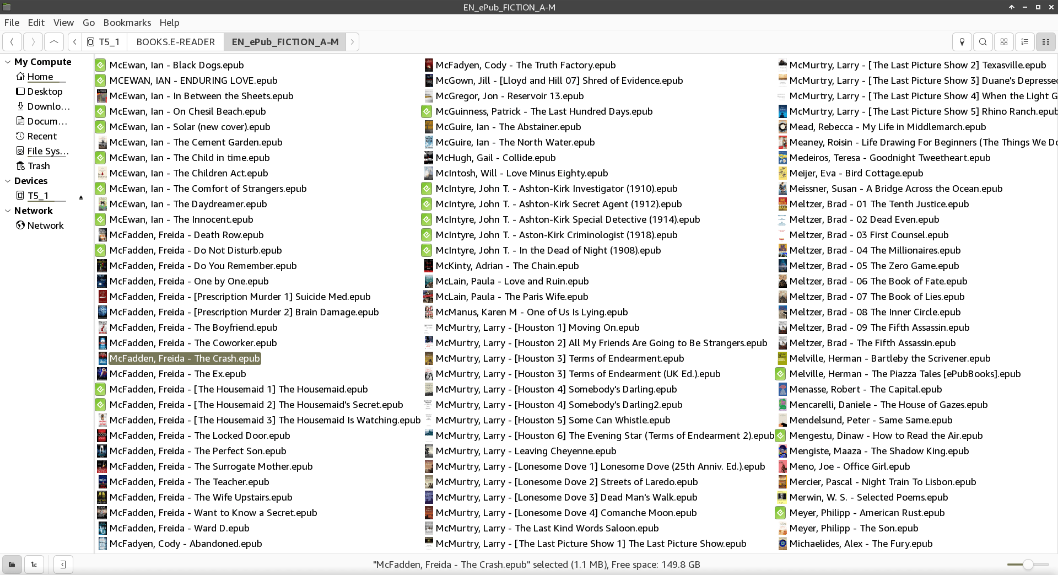This screenshot has width=1058, height=575.
Task: Open Trash in the sidebar
Action: pyautogui.click(x=39, y=166)
